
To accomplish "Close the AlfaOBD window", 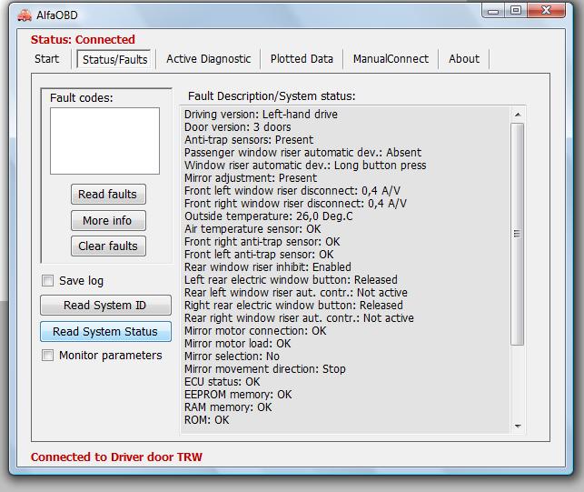I will (x=546, y=10).
